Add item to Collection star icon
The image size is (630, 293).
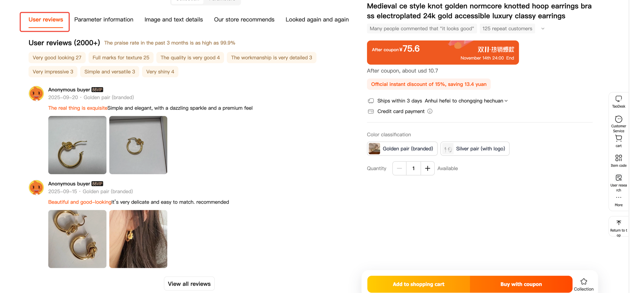[x=583, y=282]
